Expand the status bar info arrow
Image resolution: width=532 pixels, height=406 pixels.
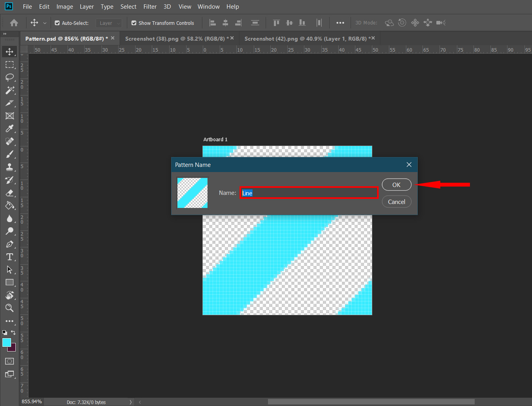coord(130,402)
